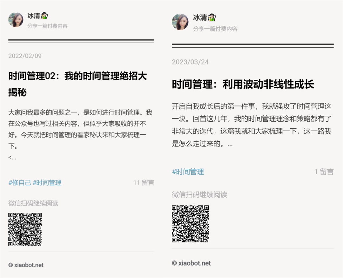
Task: Click 分享一篇付费内容 on the 2022/02/09 card
Action: [x=47, y=26]
